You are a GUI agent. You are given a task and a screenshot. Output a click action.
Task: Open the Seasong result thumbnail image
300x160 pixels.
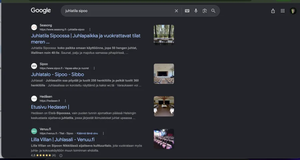(x=164, y=35)
